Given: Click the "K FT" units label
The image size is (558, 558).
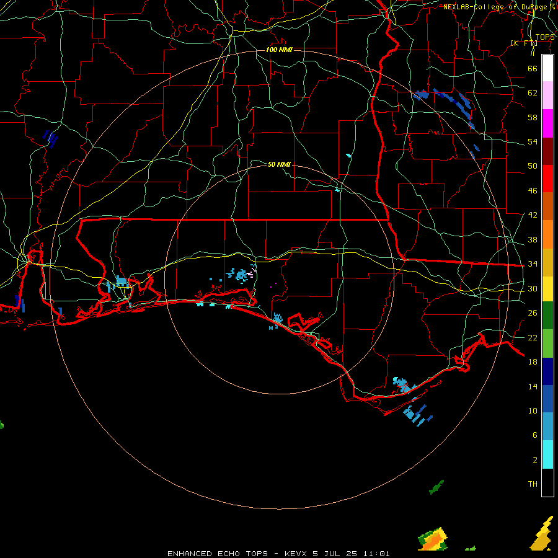Looking at the screenshot, I should coord(524,43).
